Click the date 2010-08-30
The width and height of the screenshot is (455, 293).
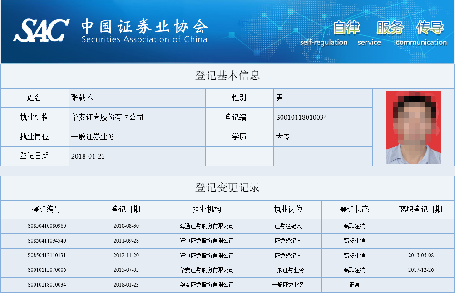pyautogui.click(x=126, y=226)
